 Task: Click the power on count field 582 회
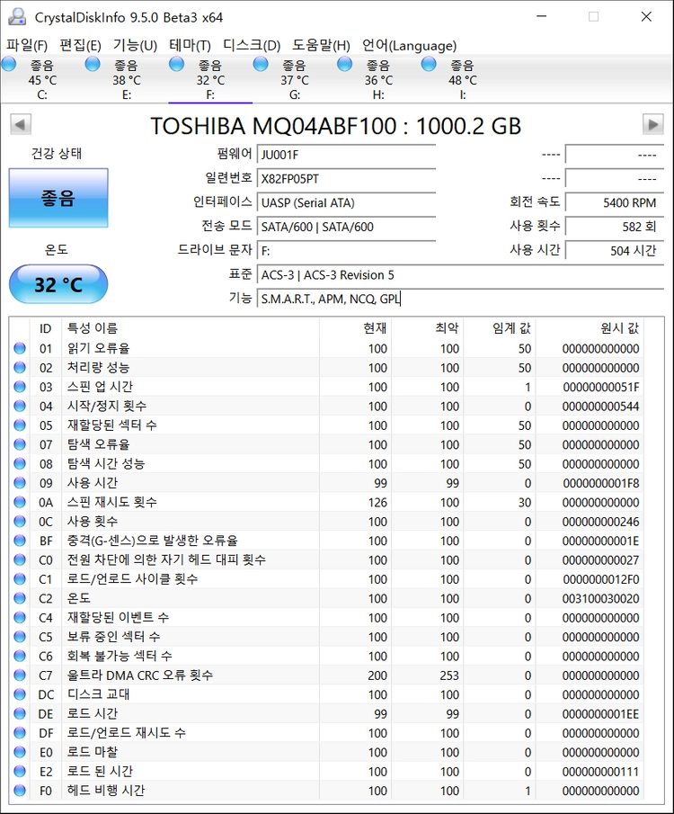[615, 227]
